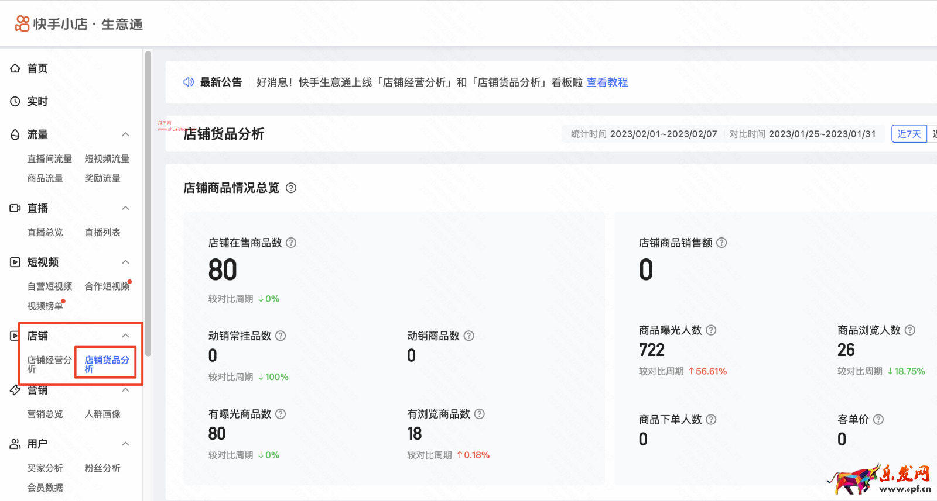The height and width of the screenshot is (501, 937).
Task: Go to 首页 in the sidebar
Action: pos(37,68)
